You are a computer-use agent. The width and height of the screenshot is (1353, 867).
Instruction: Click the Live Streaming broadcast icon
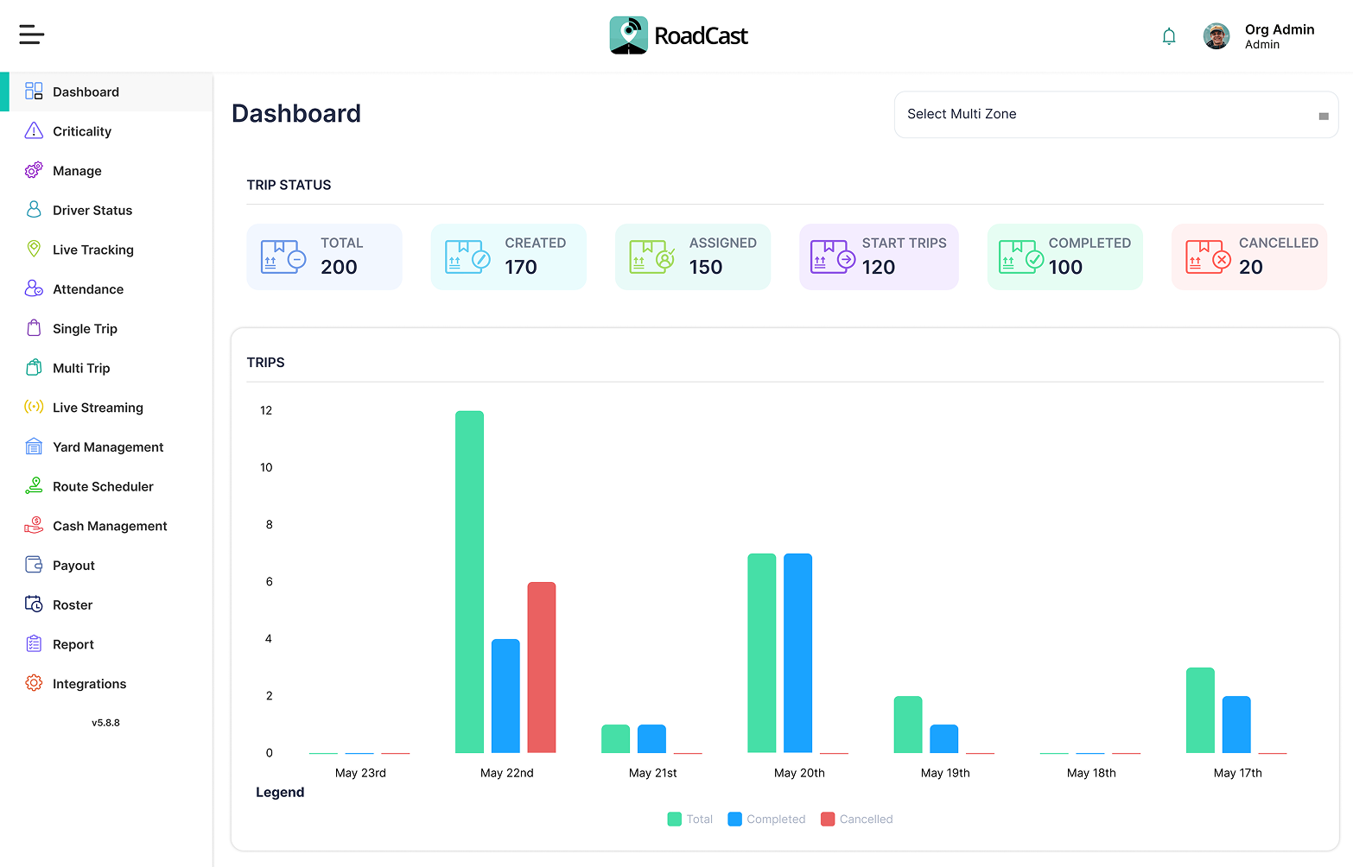tap(34, 408)
